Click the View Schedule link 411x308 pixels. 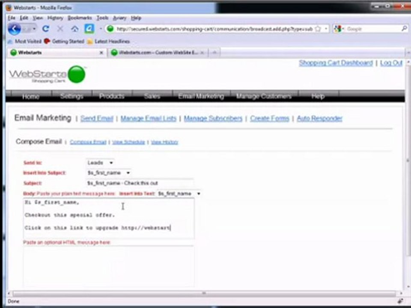[x=128, y=142]
